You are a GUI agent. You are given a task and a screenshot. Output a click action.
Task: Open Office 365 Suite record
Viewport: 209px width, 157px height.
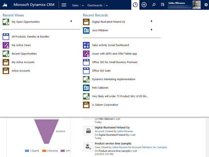click(101, 71)
